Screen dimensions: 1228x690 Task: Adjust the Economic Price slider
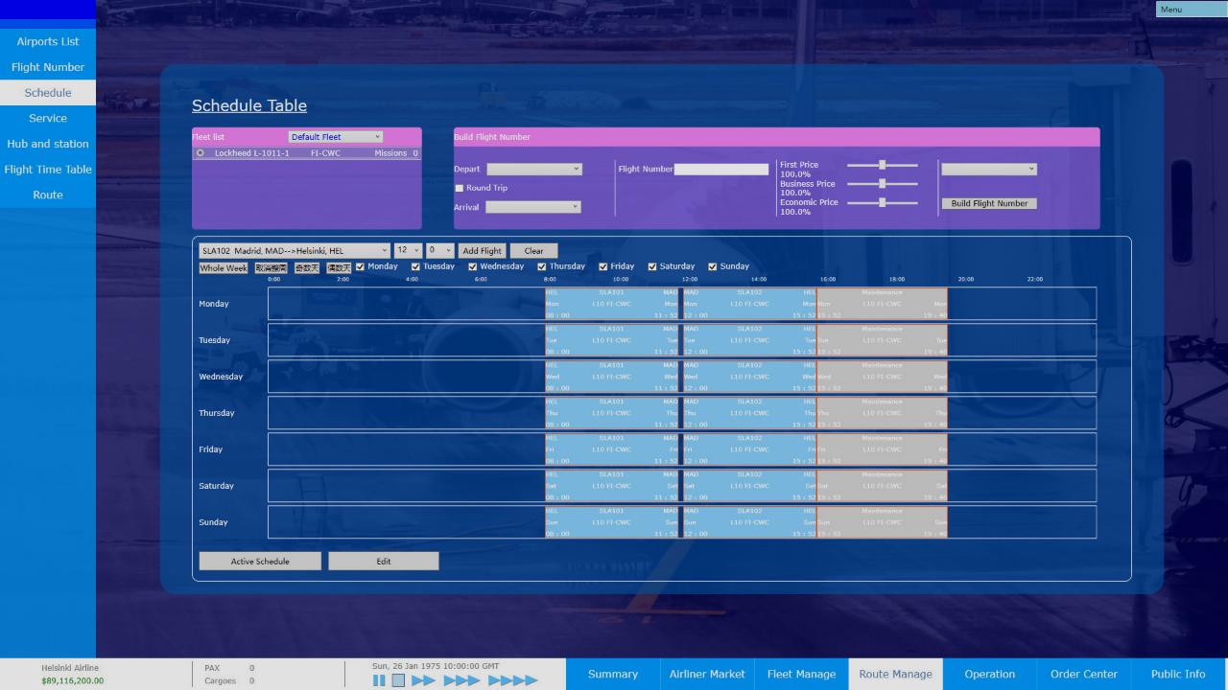point(882,202)
